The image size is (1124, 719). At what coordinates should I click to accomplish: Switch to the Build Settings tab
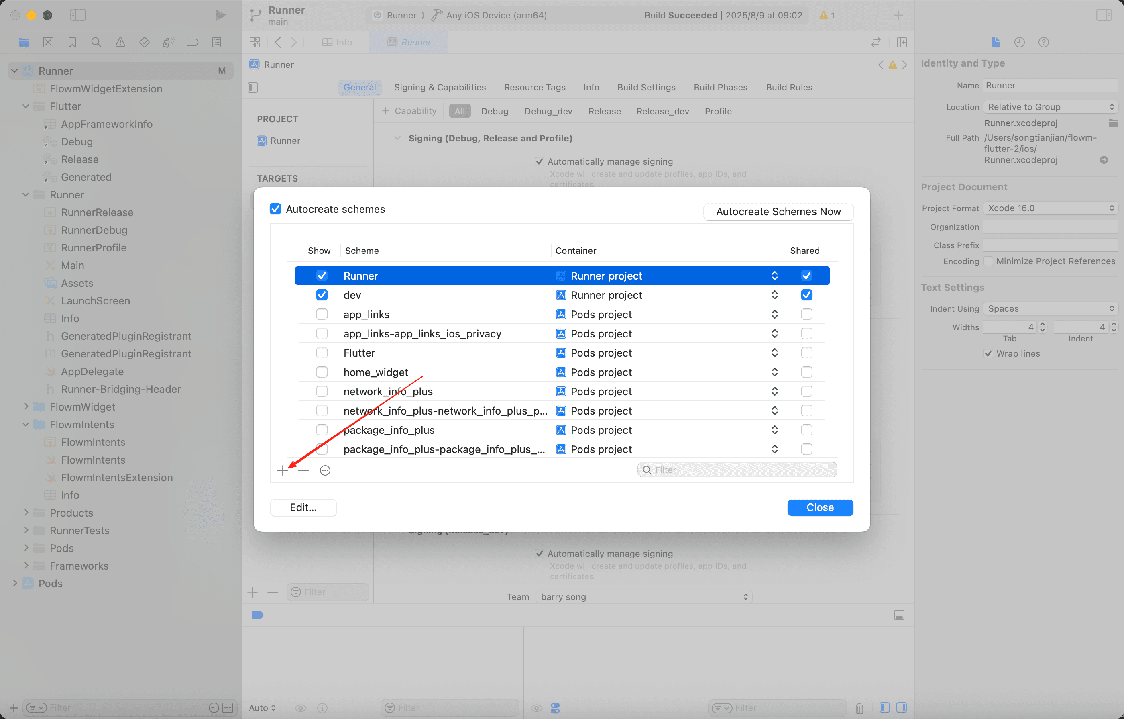click(646, 87)
